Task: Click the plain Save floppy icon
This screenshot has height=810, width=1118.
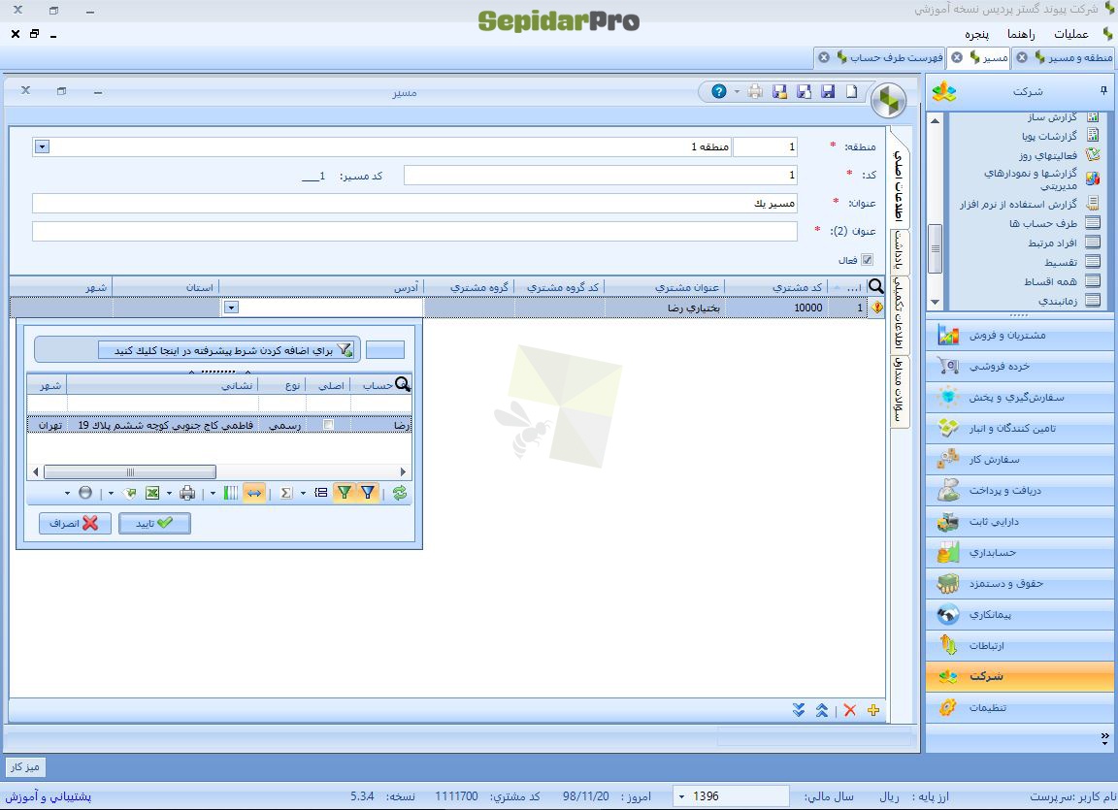Action: click(x=828, y=92)
